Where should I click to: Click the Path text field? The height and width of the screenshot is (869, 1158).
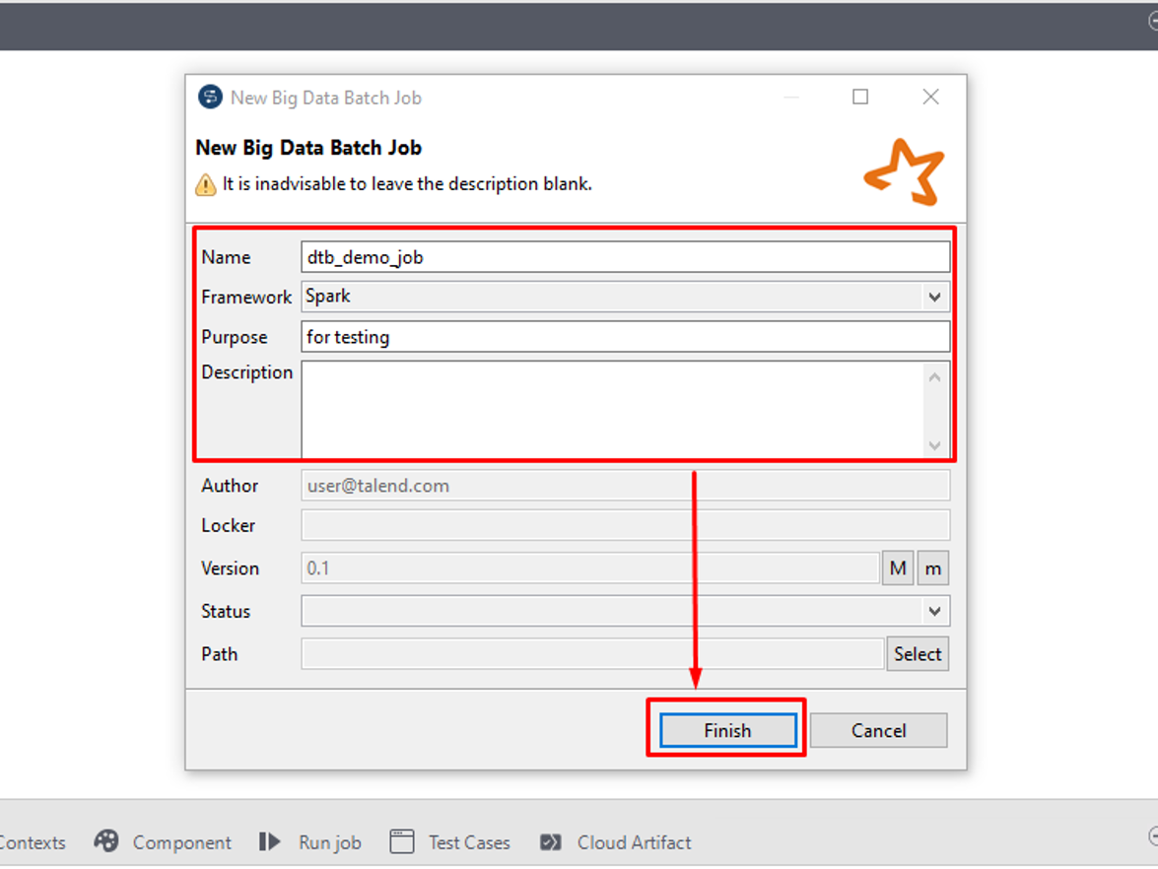[x=592, y=654]
